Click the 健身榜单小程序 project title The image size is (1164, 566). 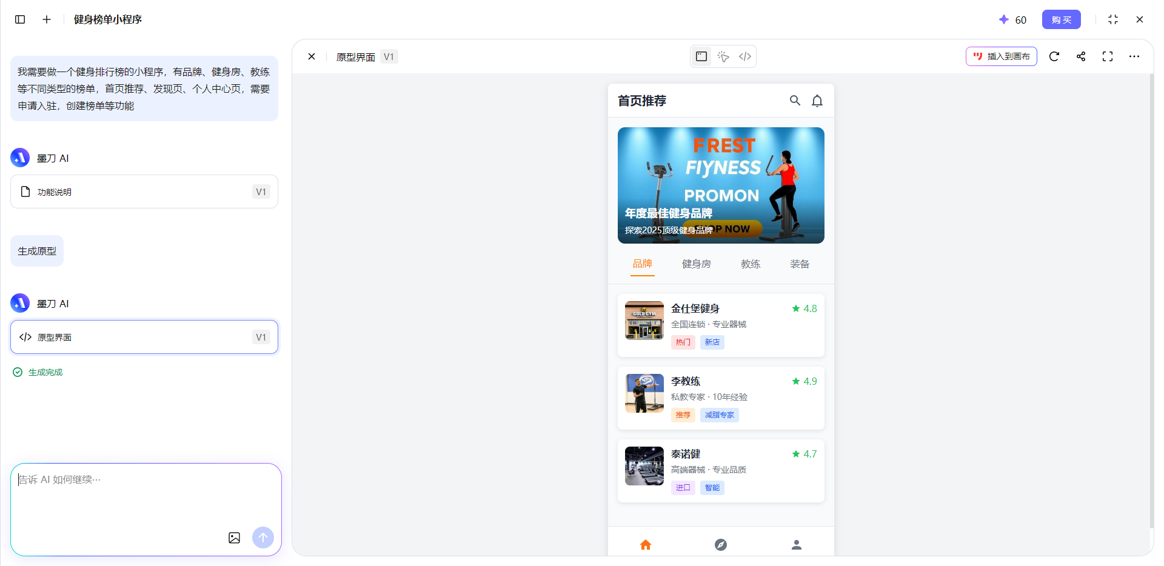108,19
